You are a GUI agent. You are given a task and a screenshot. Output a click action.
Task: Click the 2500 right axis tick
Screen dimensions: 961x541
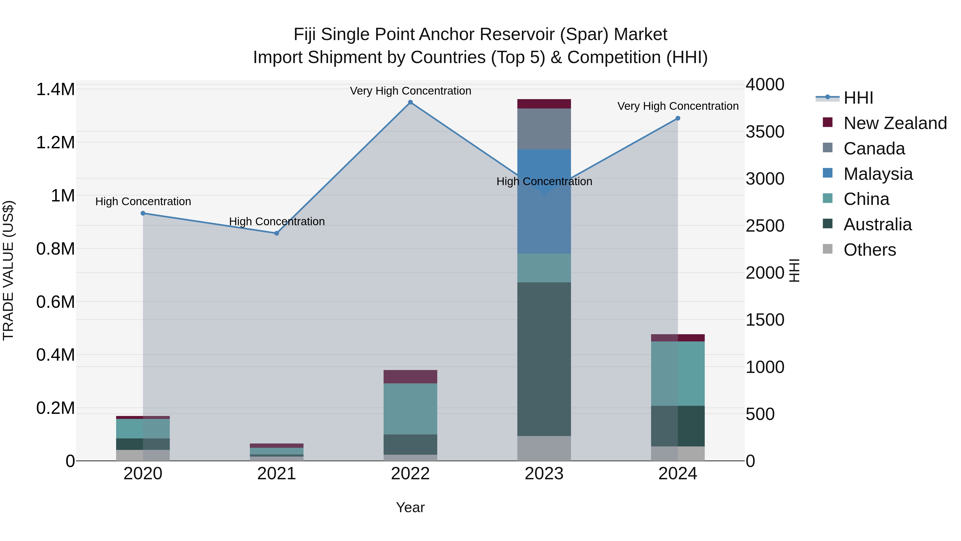click(x=765, y=226)
